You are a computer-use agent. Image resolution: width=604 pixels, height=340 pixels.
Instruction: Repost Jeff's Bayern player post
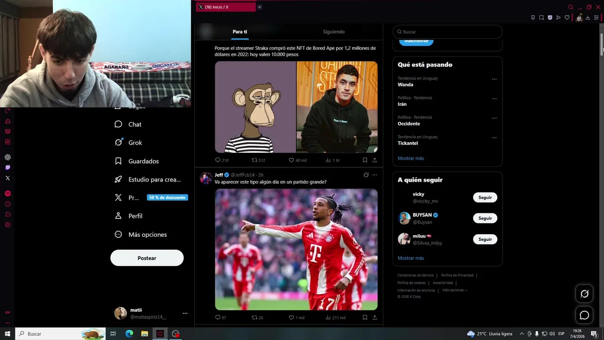[257, 317]
